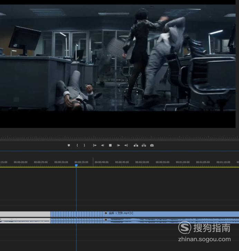Step back one frame
This screenshot has height=251, width=239.
[x=103, y=145]
